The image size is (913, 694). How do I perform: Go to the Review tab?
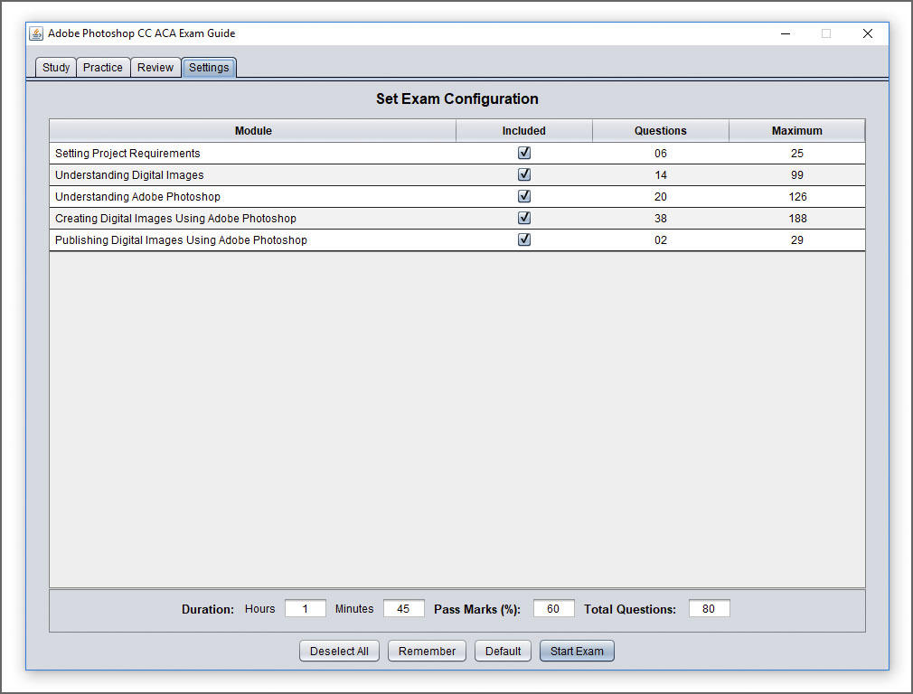tap(155, 68)
